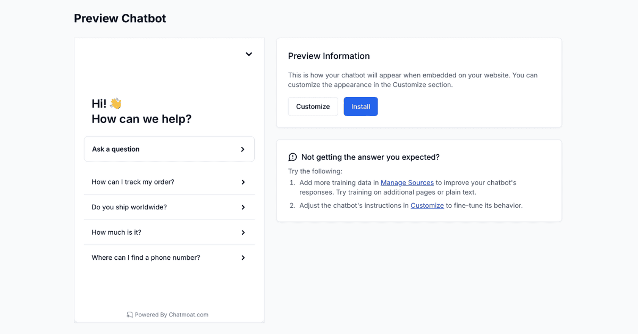Select 'Do you ship worldwide?' question
This screenshot has height=334, width=638.
pyautogui.click(x=129, y=207)
